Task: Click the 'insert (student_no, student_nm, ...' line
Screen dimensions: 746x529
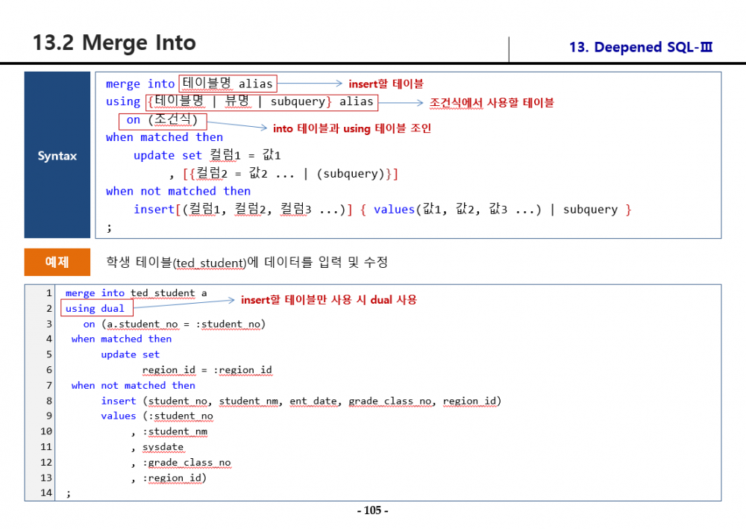Action: point(301,401)
